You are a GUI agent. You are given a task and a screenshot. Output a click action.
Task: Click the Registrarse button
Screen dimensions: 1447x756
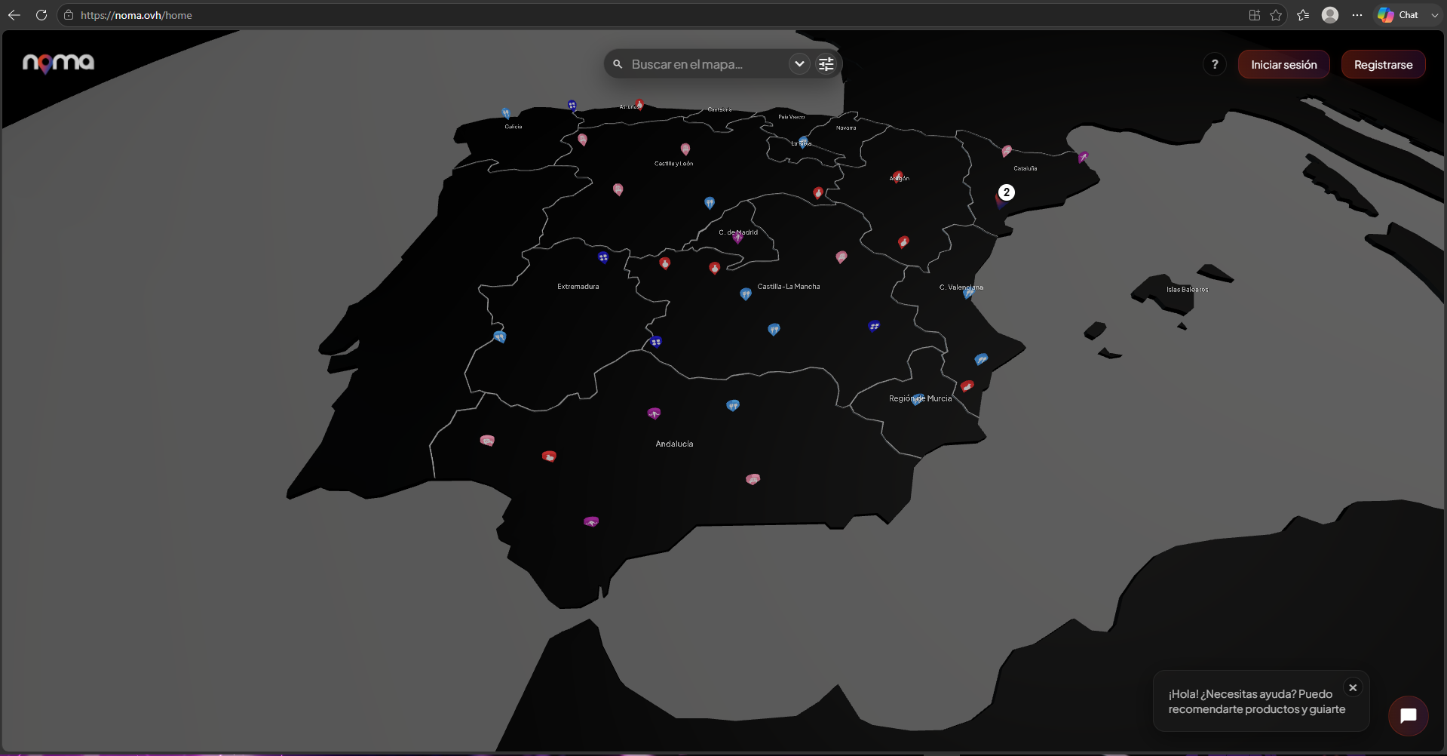[x=1383, y=65]
